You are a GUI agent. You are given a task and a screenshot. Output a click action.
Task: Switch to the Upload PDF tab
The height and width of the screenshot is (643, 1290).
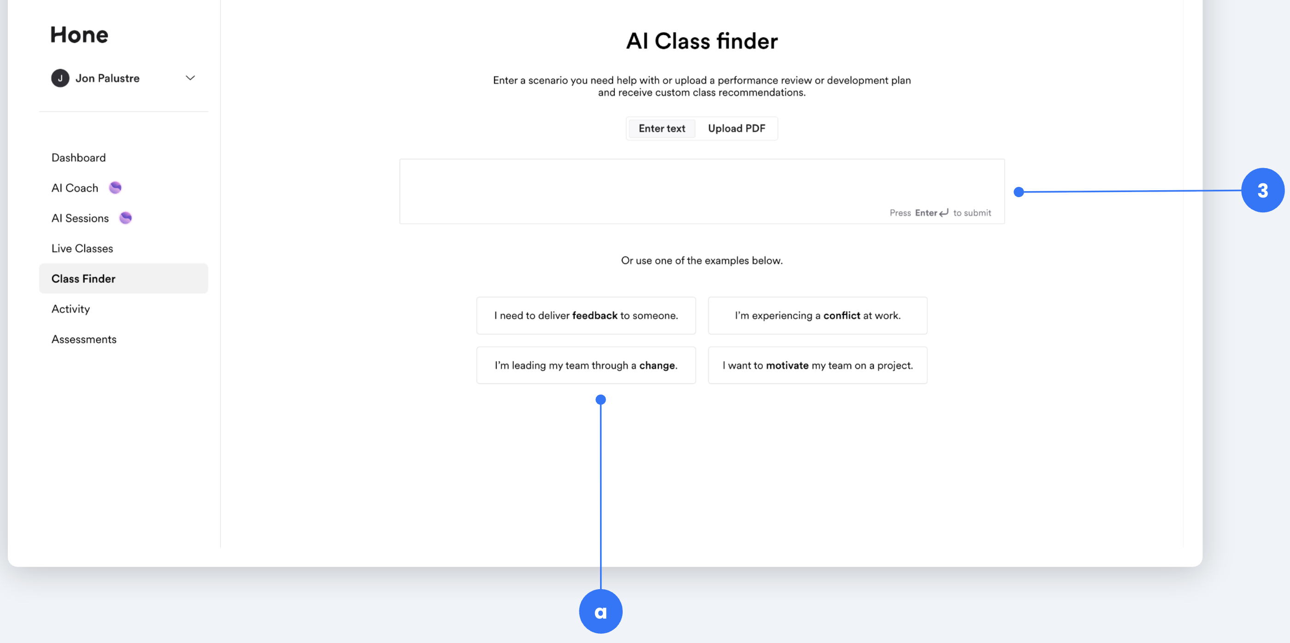[736, 128]
